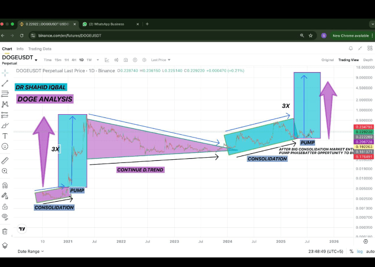The width and height of the screenshot is (375, 267).
Task: Open the forecasting and measurement tool
Action: tap(5, 115)
